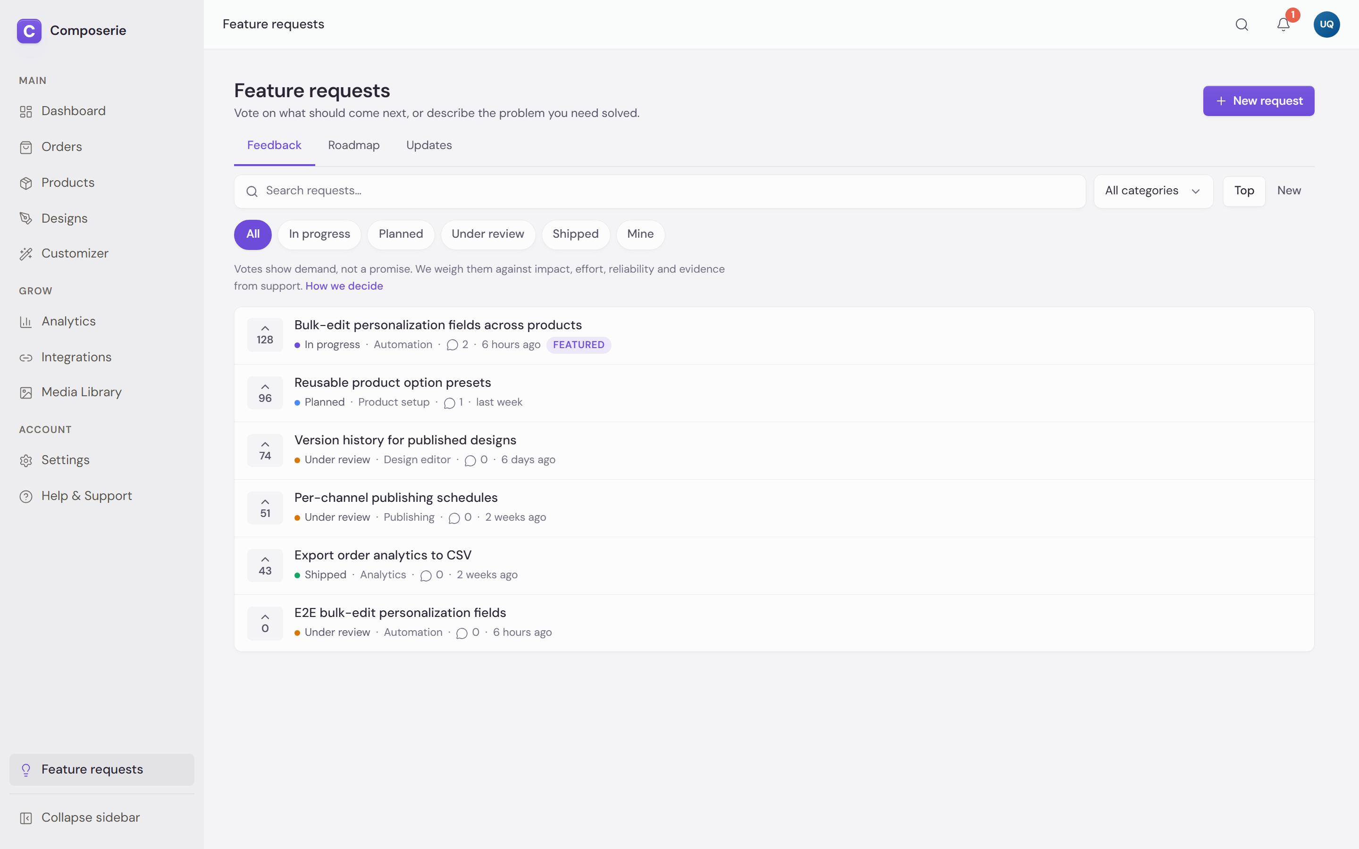Open Media Library in the sidebar
The width and height of the screenshot is (1359, 849).
pos(101,392)
